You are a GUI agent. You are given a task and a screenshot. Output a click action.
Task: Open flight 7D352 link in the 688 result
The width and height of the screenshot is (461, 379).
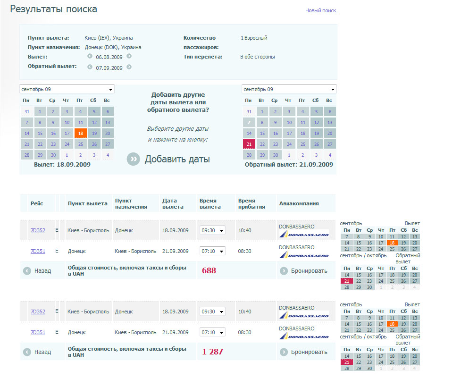tap(38, 230)
